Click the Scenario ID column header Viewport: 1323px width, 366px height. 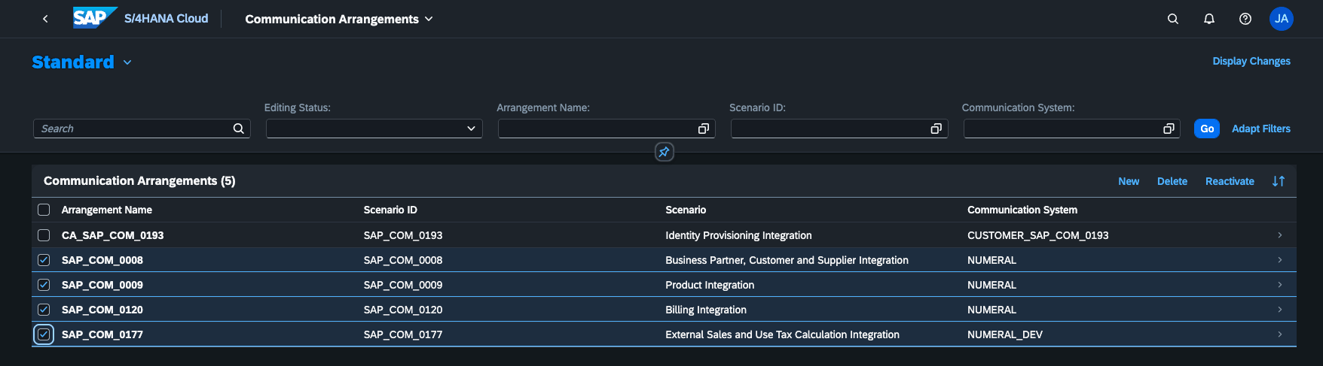(390, 210)
